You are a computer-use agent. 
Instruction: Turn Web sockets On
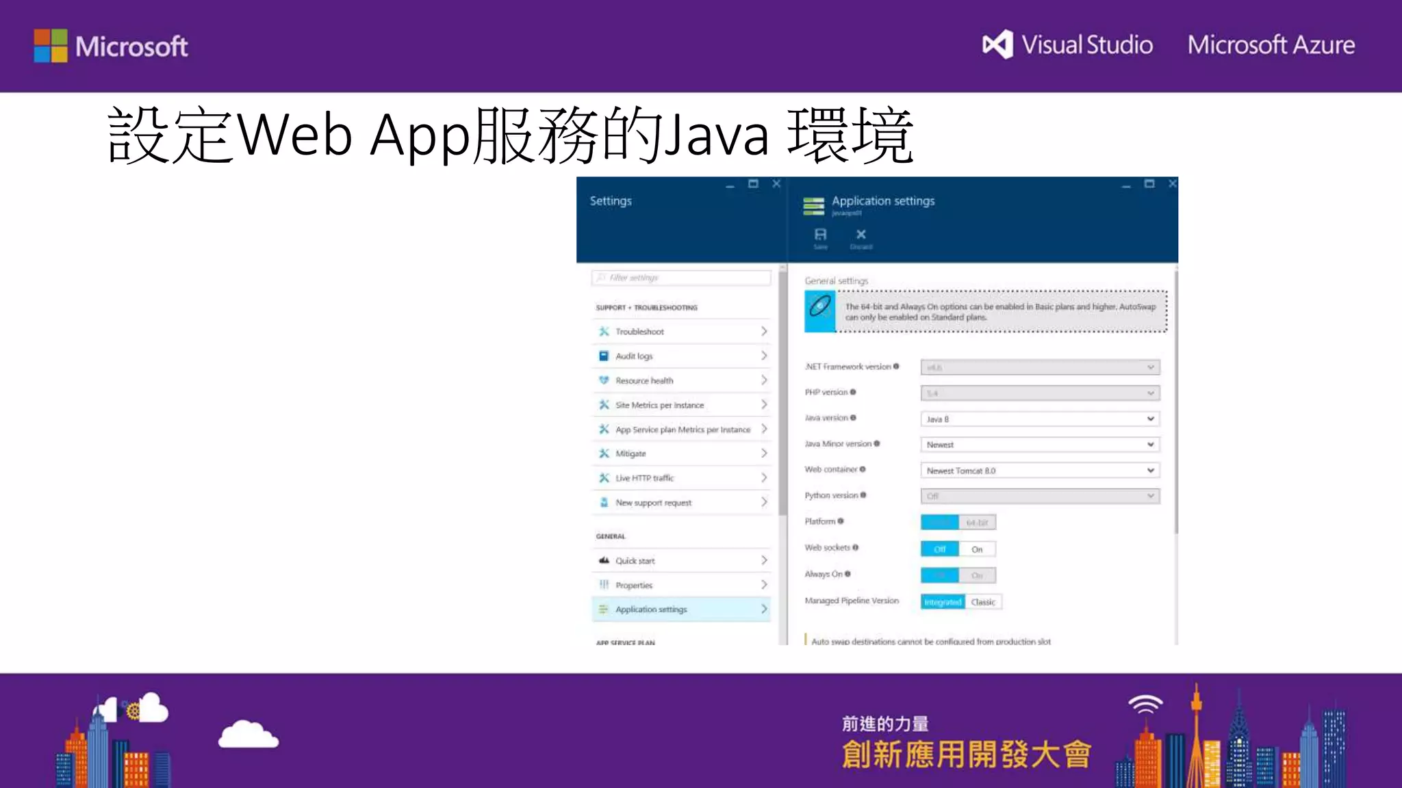tap(977, 549)
